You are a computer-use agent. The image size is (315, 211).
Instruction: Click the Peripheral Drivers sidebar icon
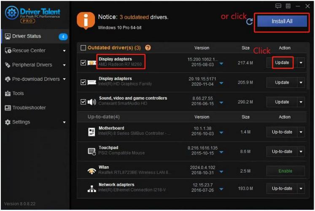tap(8, 65)
